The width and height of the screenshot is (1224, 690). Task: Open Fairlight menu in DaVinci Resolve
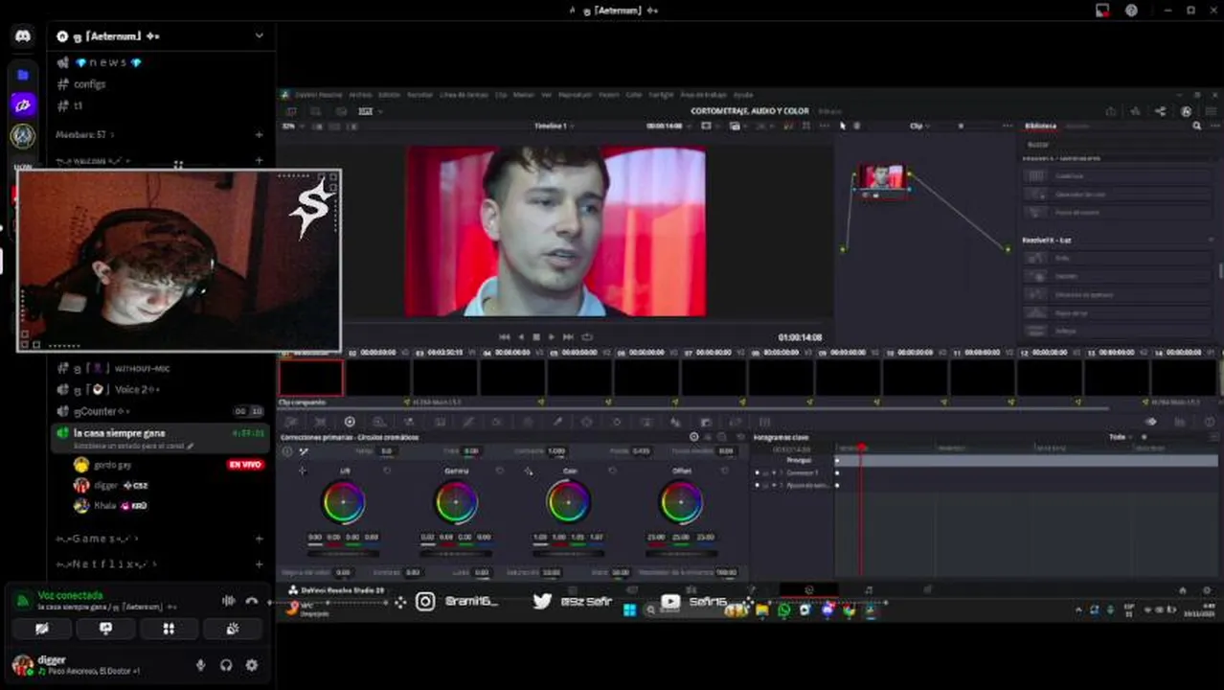click(x=661, y=95)
